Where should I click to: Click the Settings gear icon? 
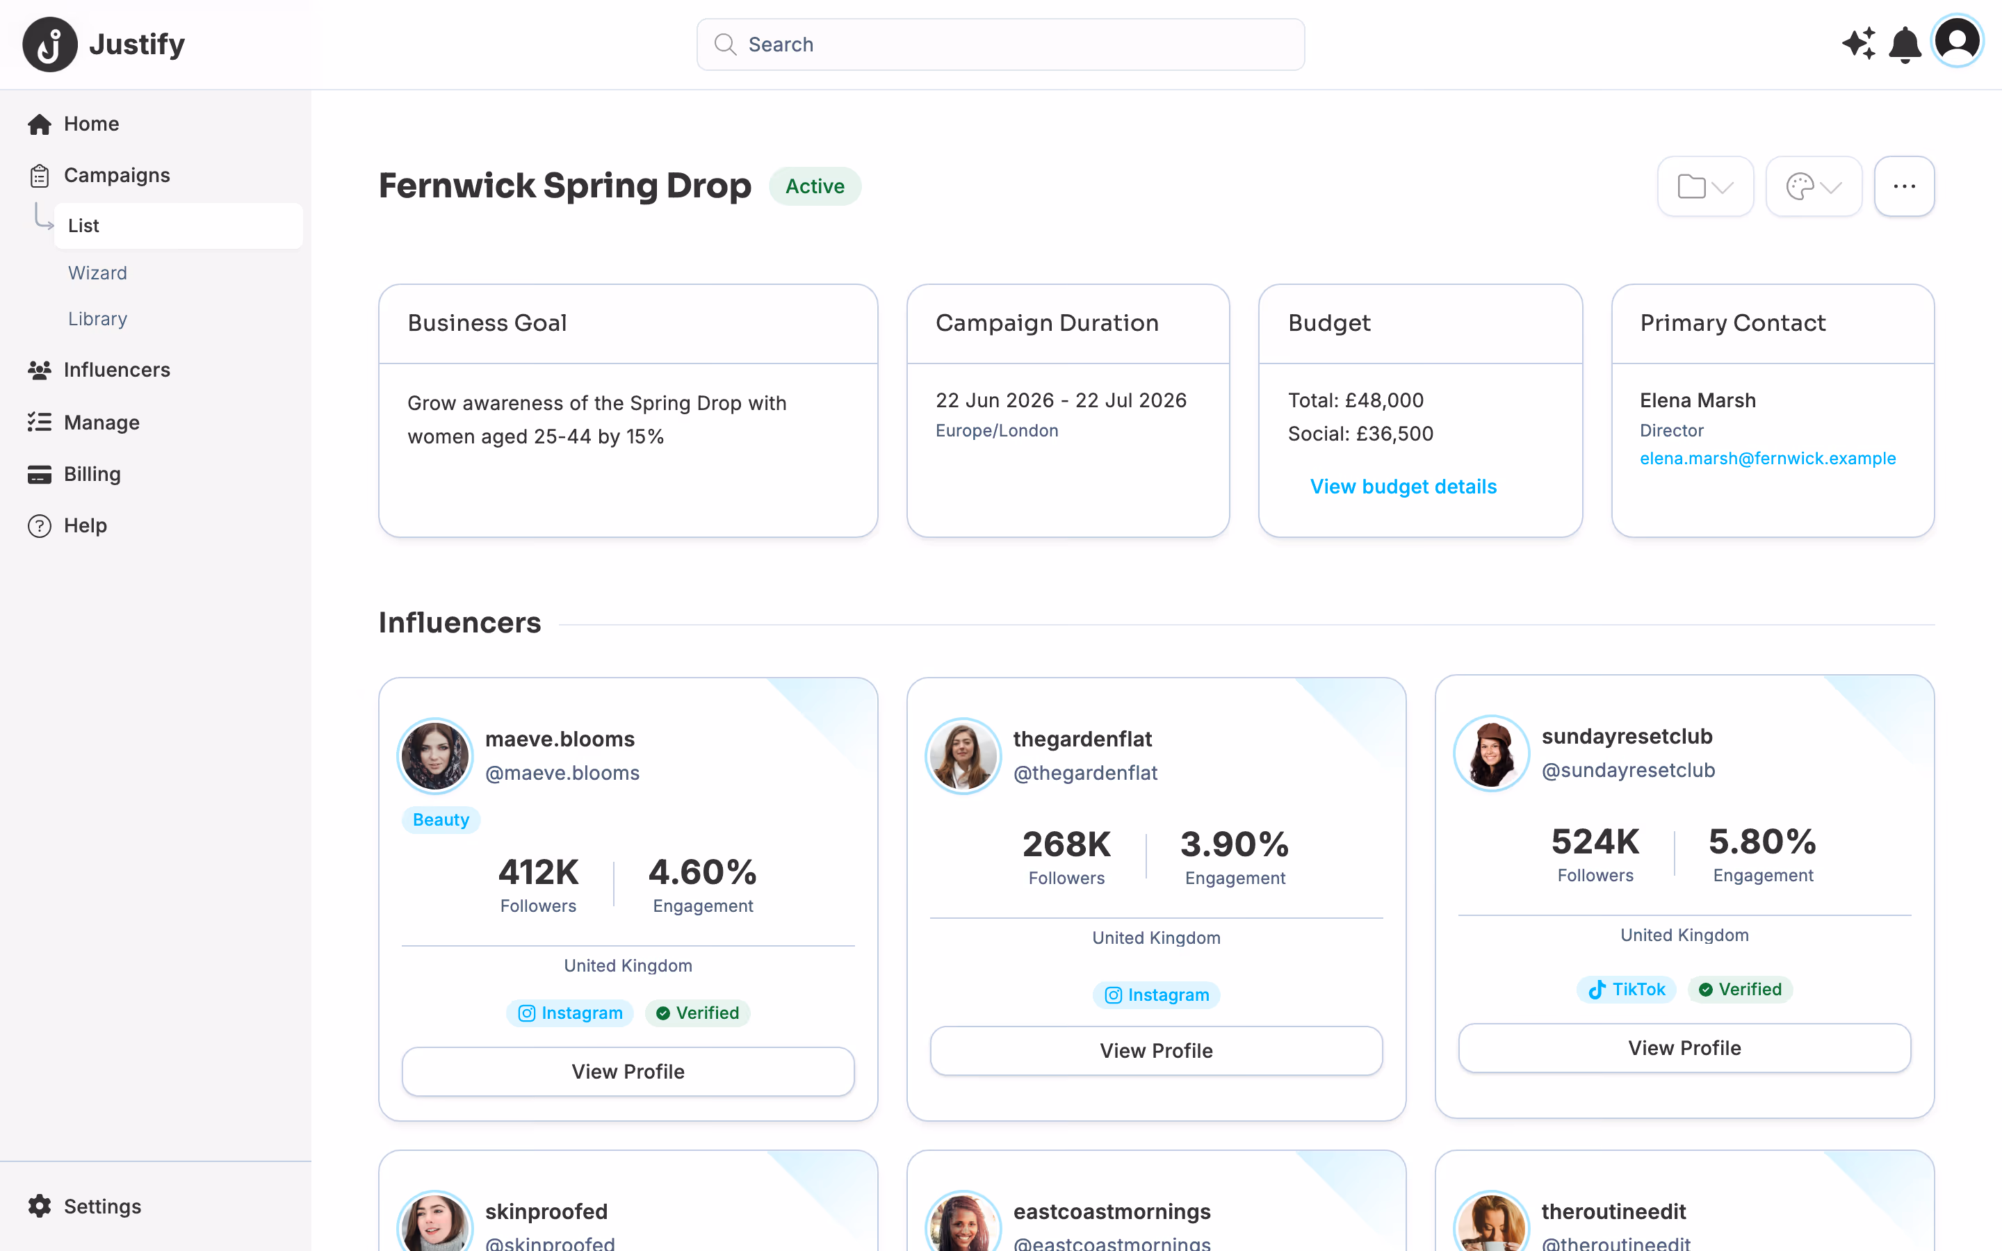click(x=40, y=1207)
